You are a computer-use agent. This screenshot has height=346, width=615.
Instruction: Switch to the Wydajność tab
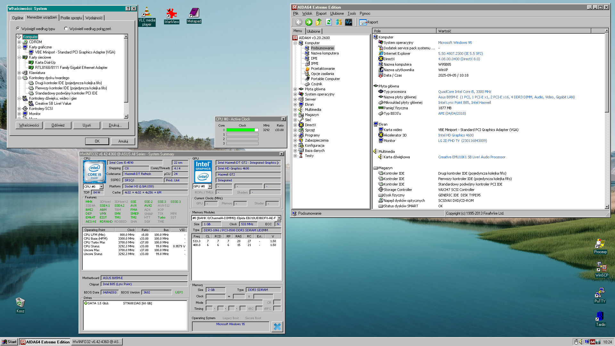94,18
